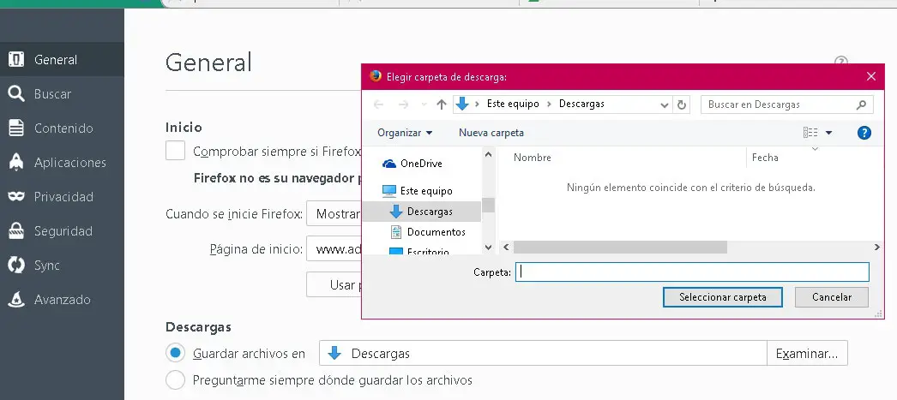Go up one folder level arrow
This screenshot has width=897, height=400.
(x=441, y=104)
